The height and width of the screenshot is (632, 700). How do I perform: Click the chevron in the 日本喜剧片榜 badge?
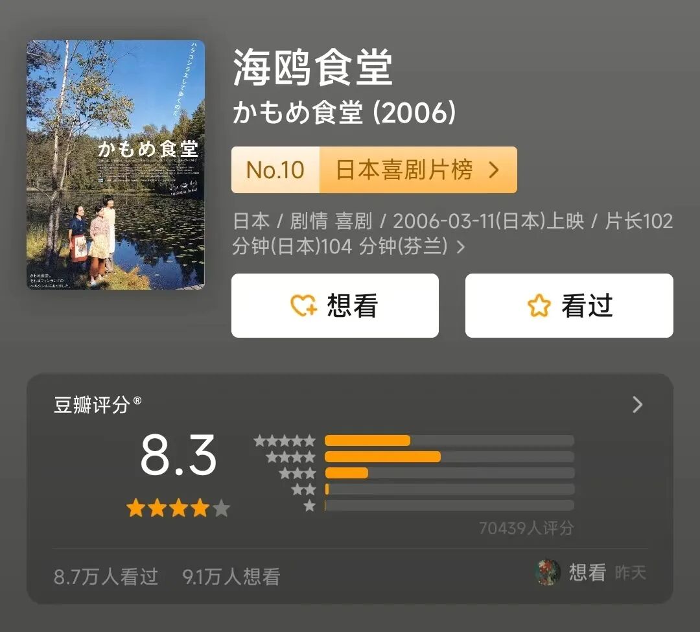tap(494, 170)
